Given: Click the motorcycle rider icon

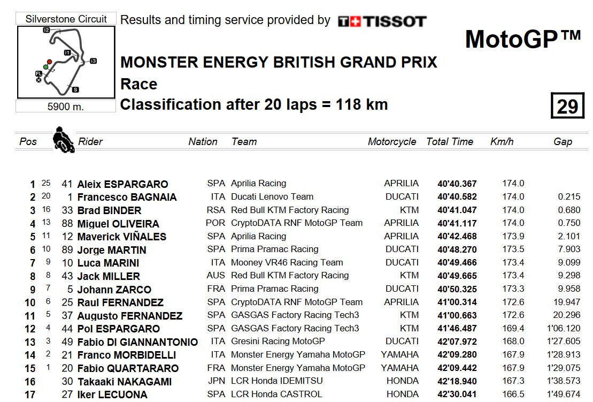Looking at the screenshot, I should 64,140.
